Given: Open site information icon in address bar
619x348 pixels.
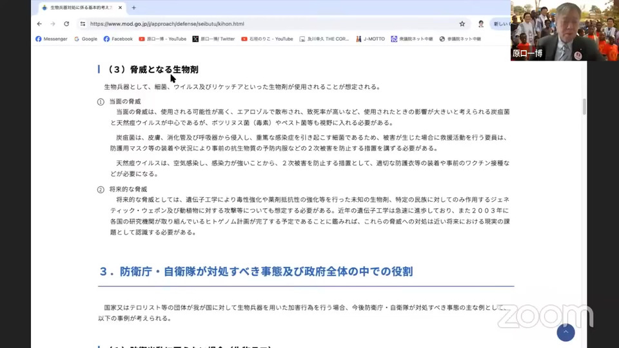Looking at the screenshot, I should (83, 24).
